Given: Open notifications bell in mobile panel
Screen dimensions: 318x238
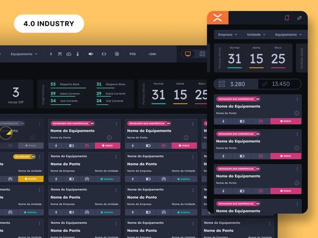Looking at the screenshot, I should 287,18.
